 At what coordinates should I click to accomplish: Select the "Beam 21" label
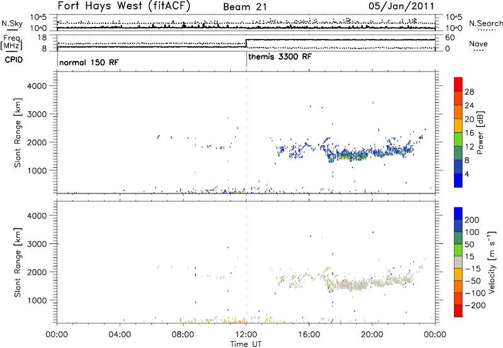[x=245, y=7]
